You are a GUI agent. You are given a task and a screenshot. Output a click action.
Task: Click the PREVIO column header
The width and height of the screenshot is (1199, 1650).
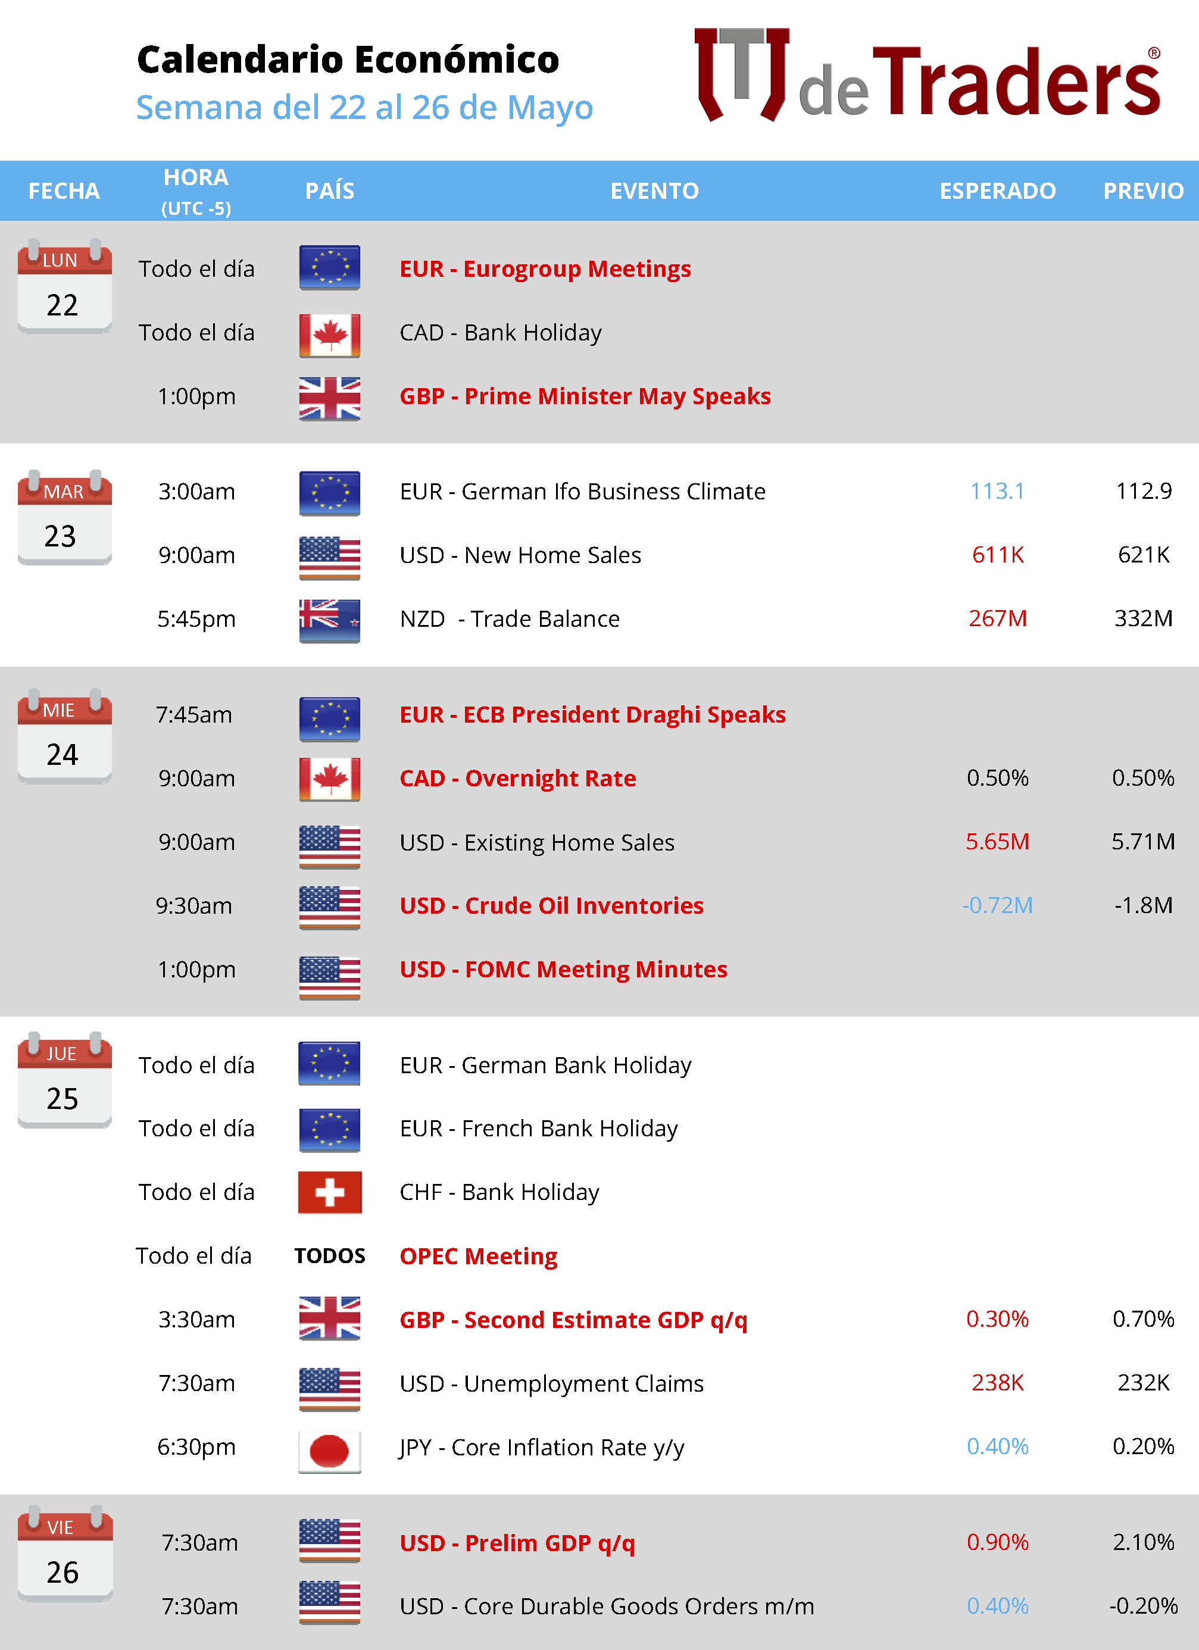click(1144, 190)
